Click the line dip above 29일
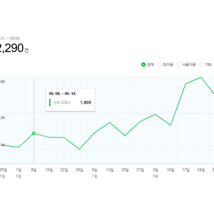 (79, 149)
